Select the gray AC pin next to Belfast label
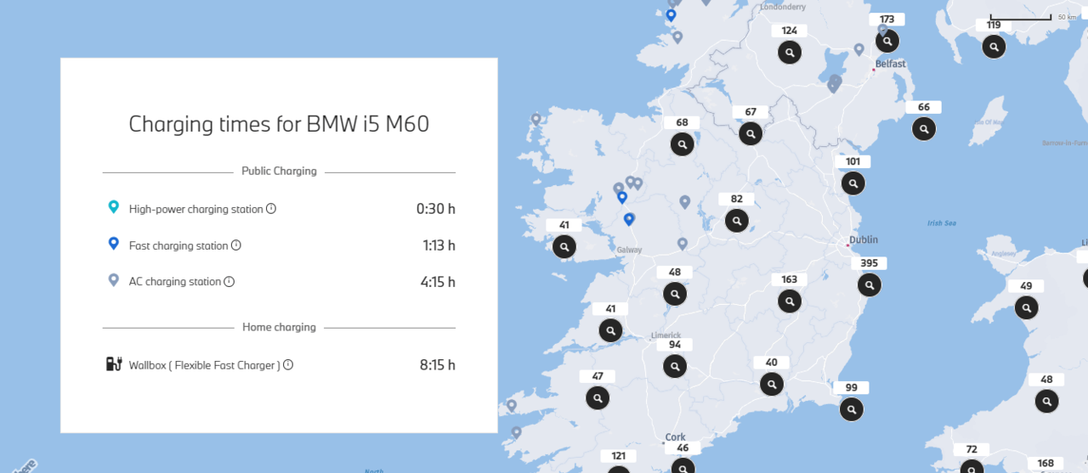This screenshot has height=473, width=1088. [x=859, y=49]
